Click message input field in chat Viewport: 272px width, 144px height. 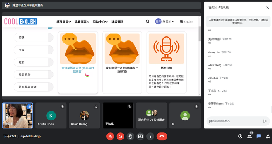pyautogui.click(x=238, y=121)
